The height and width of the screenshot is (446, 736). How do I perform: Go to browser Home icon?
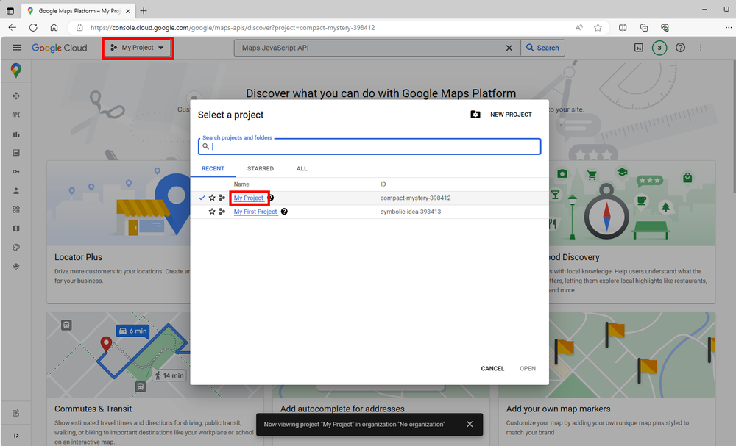(x=54, y=28)
